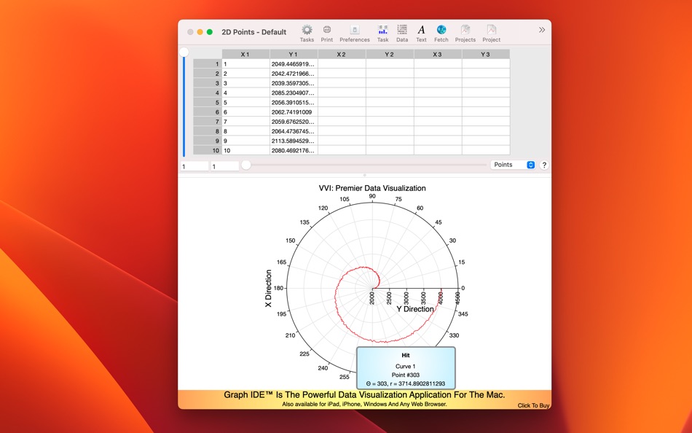
Task: Click cell with value 2062.74191009
Action: click(x=294, y=112)
